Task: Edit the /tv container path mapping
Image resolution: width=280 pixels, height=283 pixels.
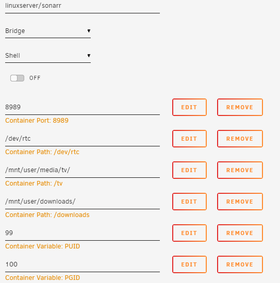Action: pos(189,170)
